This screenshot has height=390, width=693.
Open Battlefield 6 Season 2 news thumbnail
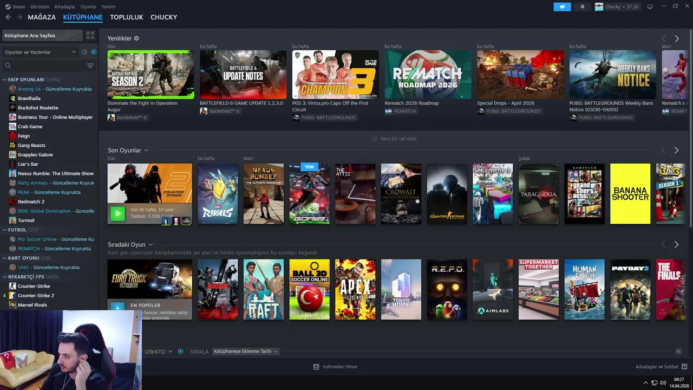[x=151, y=74]
